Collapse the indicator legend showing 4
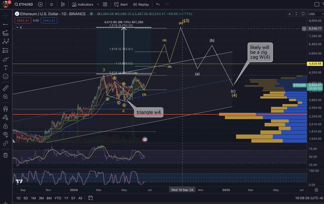Image resolution: width=324 pixels, height=204 pixels. (x=19, y=27)
